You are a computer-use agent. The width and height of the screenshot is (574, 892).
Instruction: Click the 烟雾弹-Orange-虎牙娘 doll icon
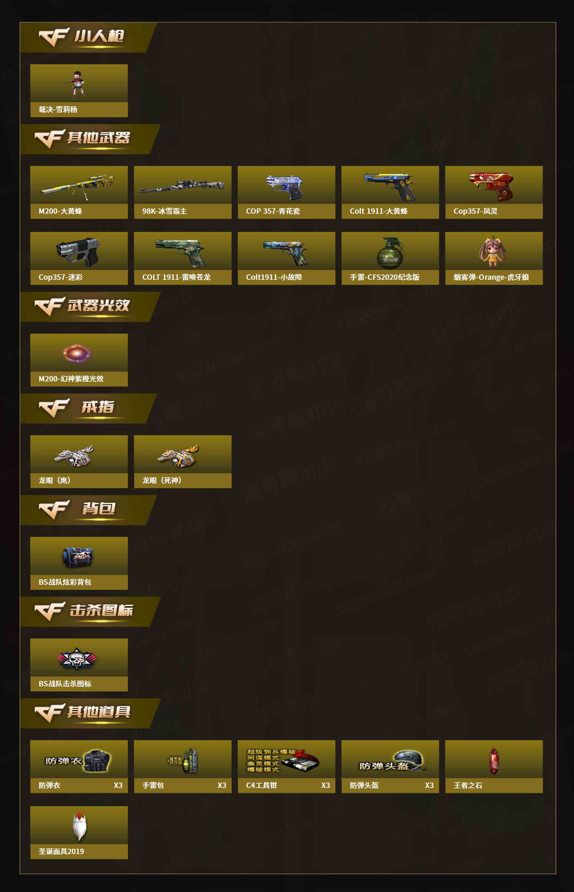pyautogui.click(x=493, y=251)
